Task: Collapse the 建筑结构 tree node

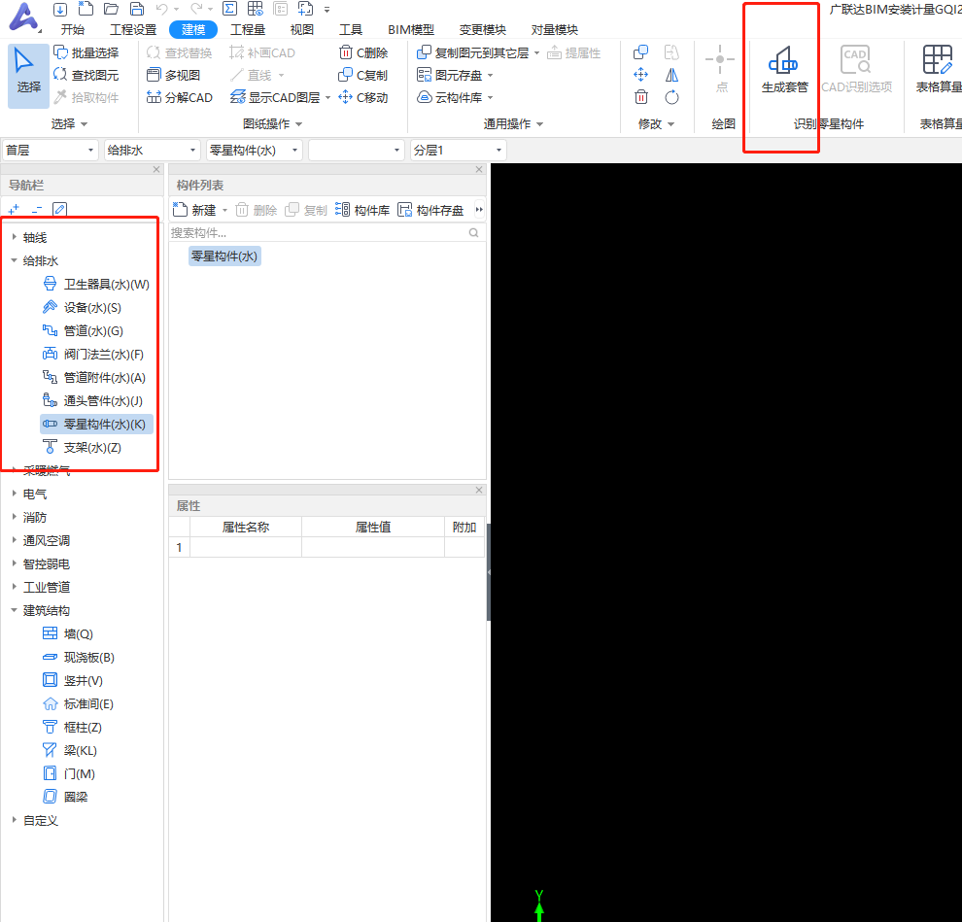Action: click(15, 610)
